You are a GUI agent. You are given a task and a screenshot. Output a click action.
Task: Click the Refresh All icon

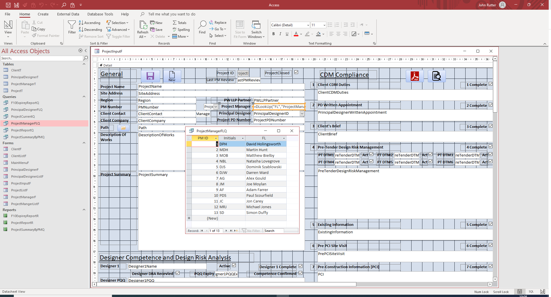tap(143, 29)
